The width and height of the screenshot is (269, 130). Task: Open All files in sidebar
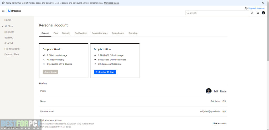click(9, 26)
